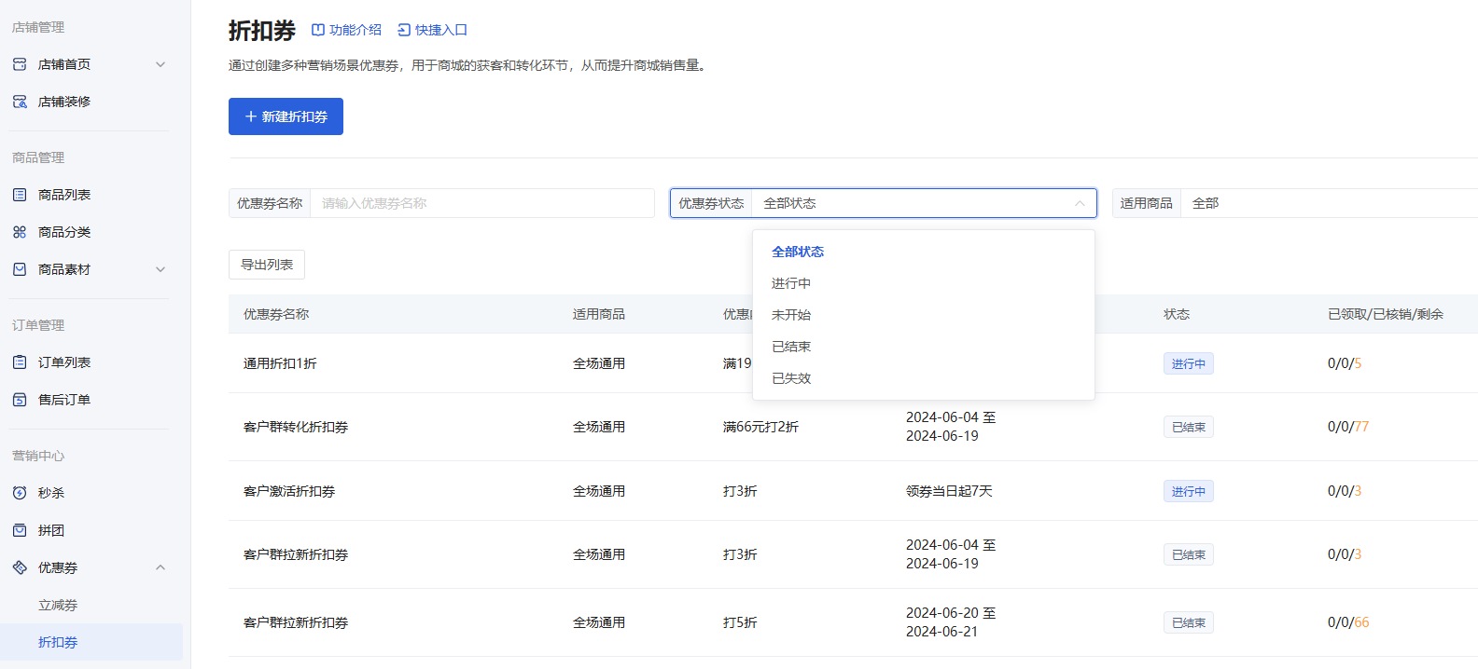This screenshot has width=1478, height=669.
Task: Click the 功能介绍 book icon
Action: [318, 30]
